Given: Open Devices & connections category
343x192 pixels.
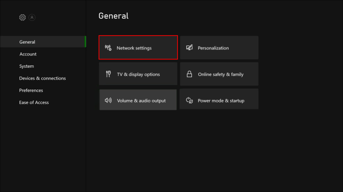Looking at the screenshot, I should click(42, 78).
